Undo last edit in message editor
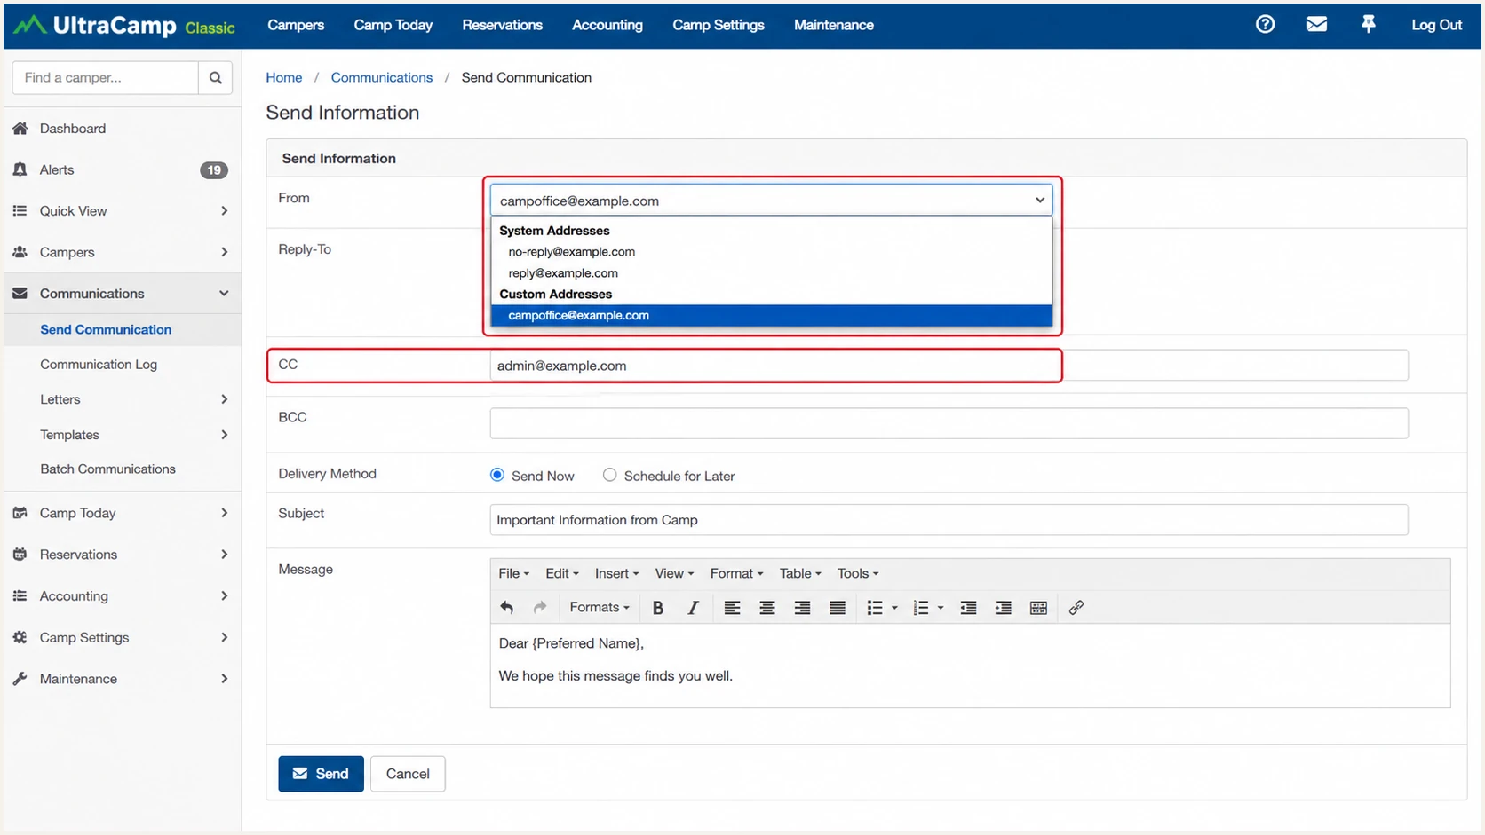This screenshot has width=1485, height=835. [506, 608]
